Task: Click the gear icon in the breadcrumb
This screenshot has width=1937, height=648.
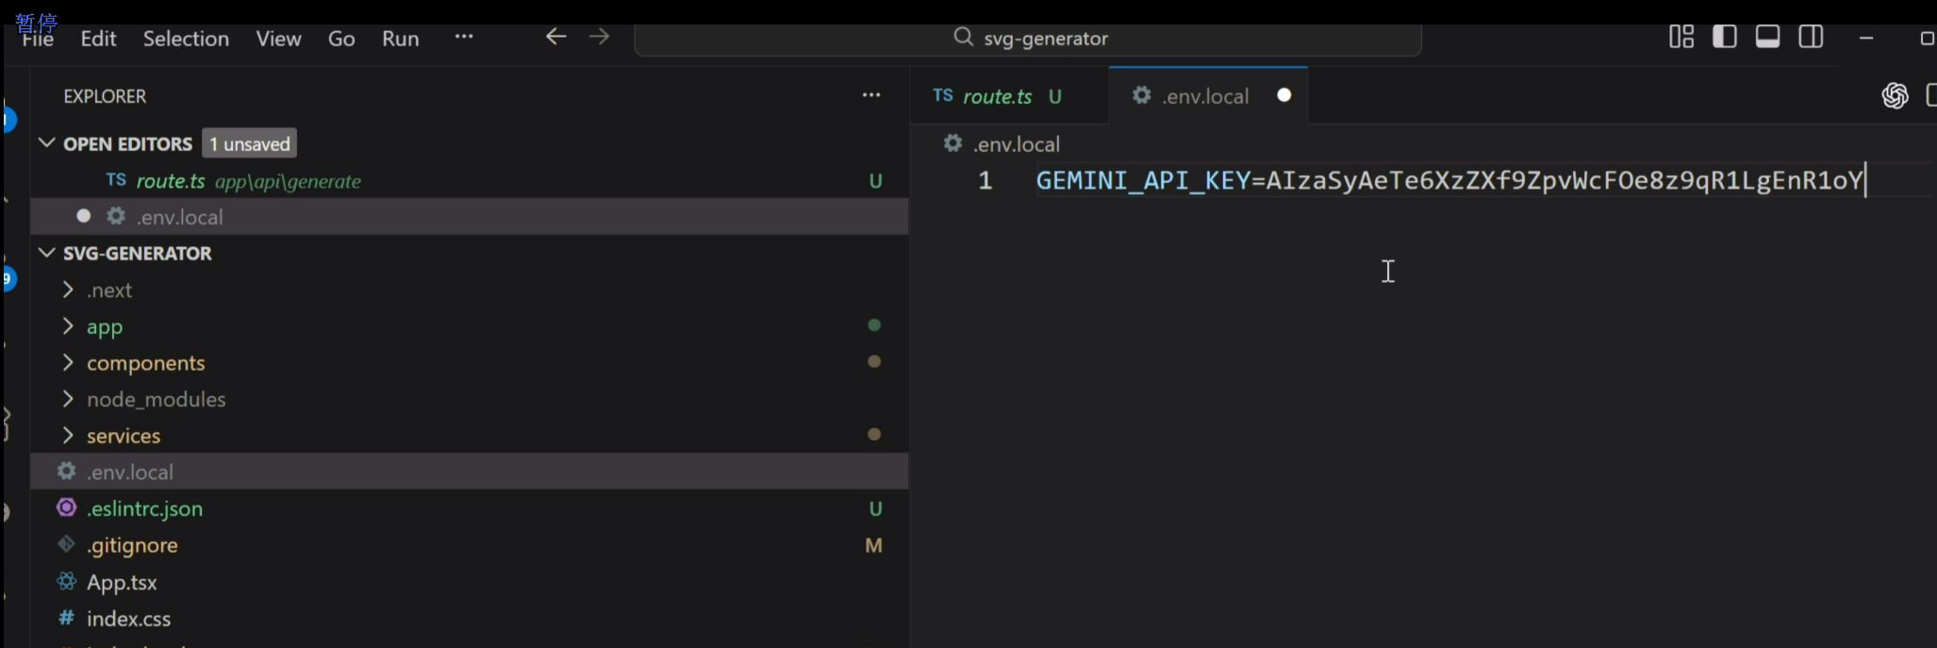Action: point(952,143)
